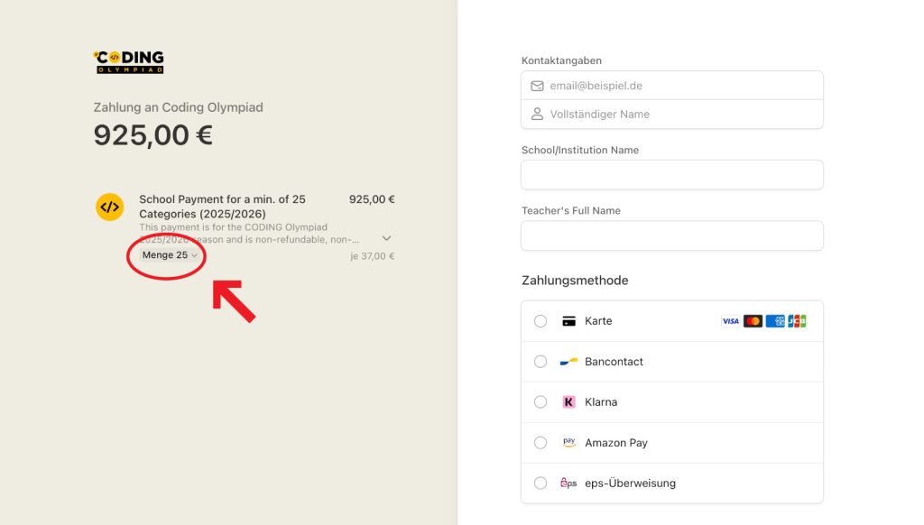The width and height of the screenshot is (924, 525).
Task: Choose the Amazon Pay radio option
Action: 541,443
